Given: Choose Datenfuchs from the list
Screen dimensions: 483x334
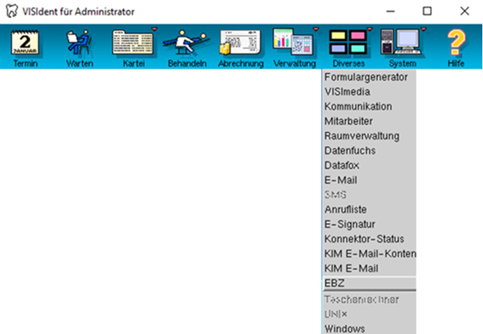Looking at the screenshot, I should pyautogui.click(x=369, y=150).
